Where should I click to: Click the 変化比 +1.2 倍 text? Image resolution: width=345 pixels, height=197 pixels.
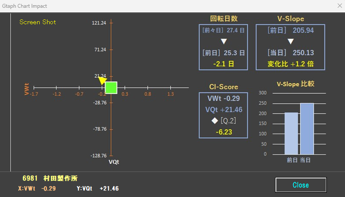pyautogui.click(x=291, y=64)
